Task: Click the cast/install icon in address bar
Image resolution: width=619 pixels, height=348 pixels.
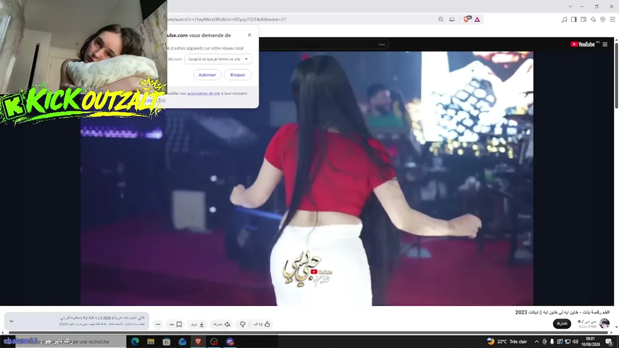Action: pyautogui.click(x=452, y=19)
